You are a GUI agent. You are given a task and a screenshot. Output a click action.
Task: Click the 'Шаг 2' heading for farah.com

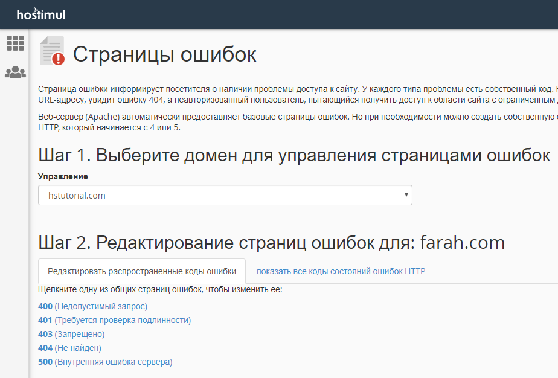point(271,243)
